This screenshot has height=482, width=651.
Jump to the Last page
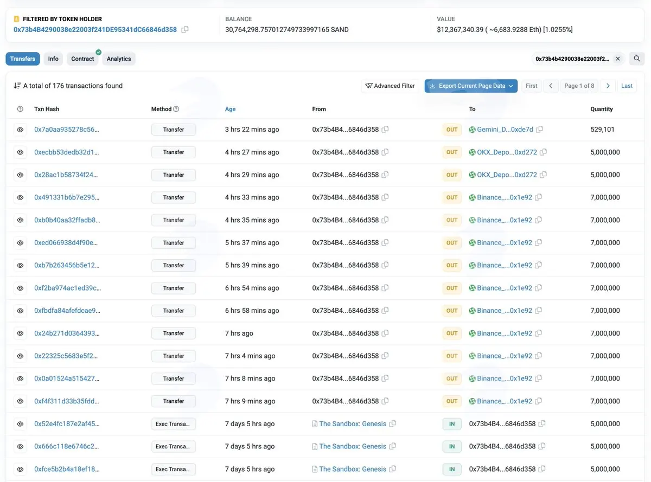click(x=627, y=86)
